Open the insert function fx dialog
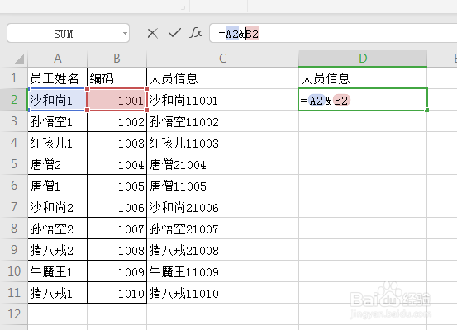The image size is (457, 330). point(196,33)
